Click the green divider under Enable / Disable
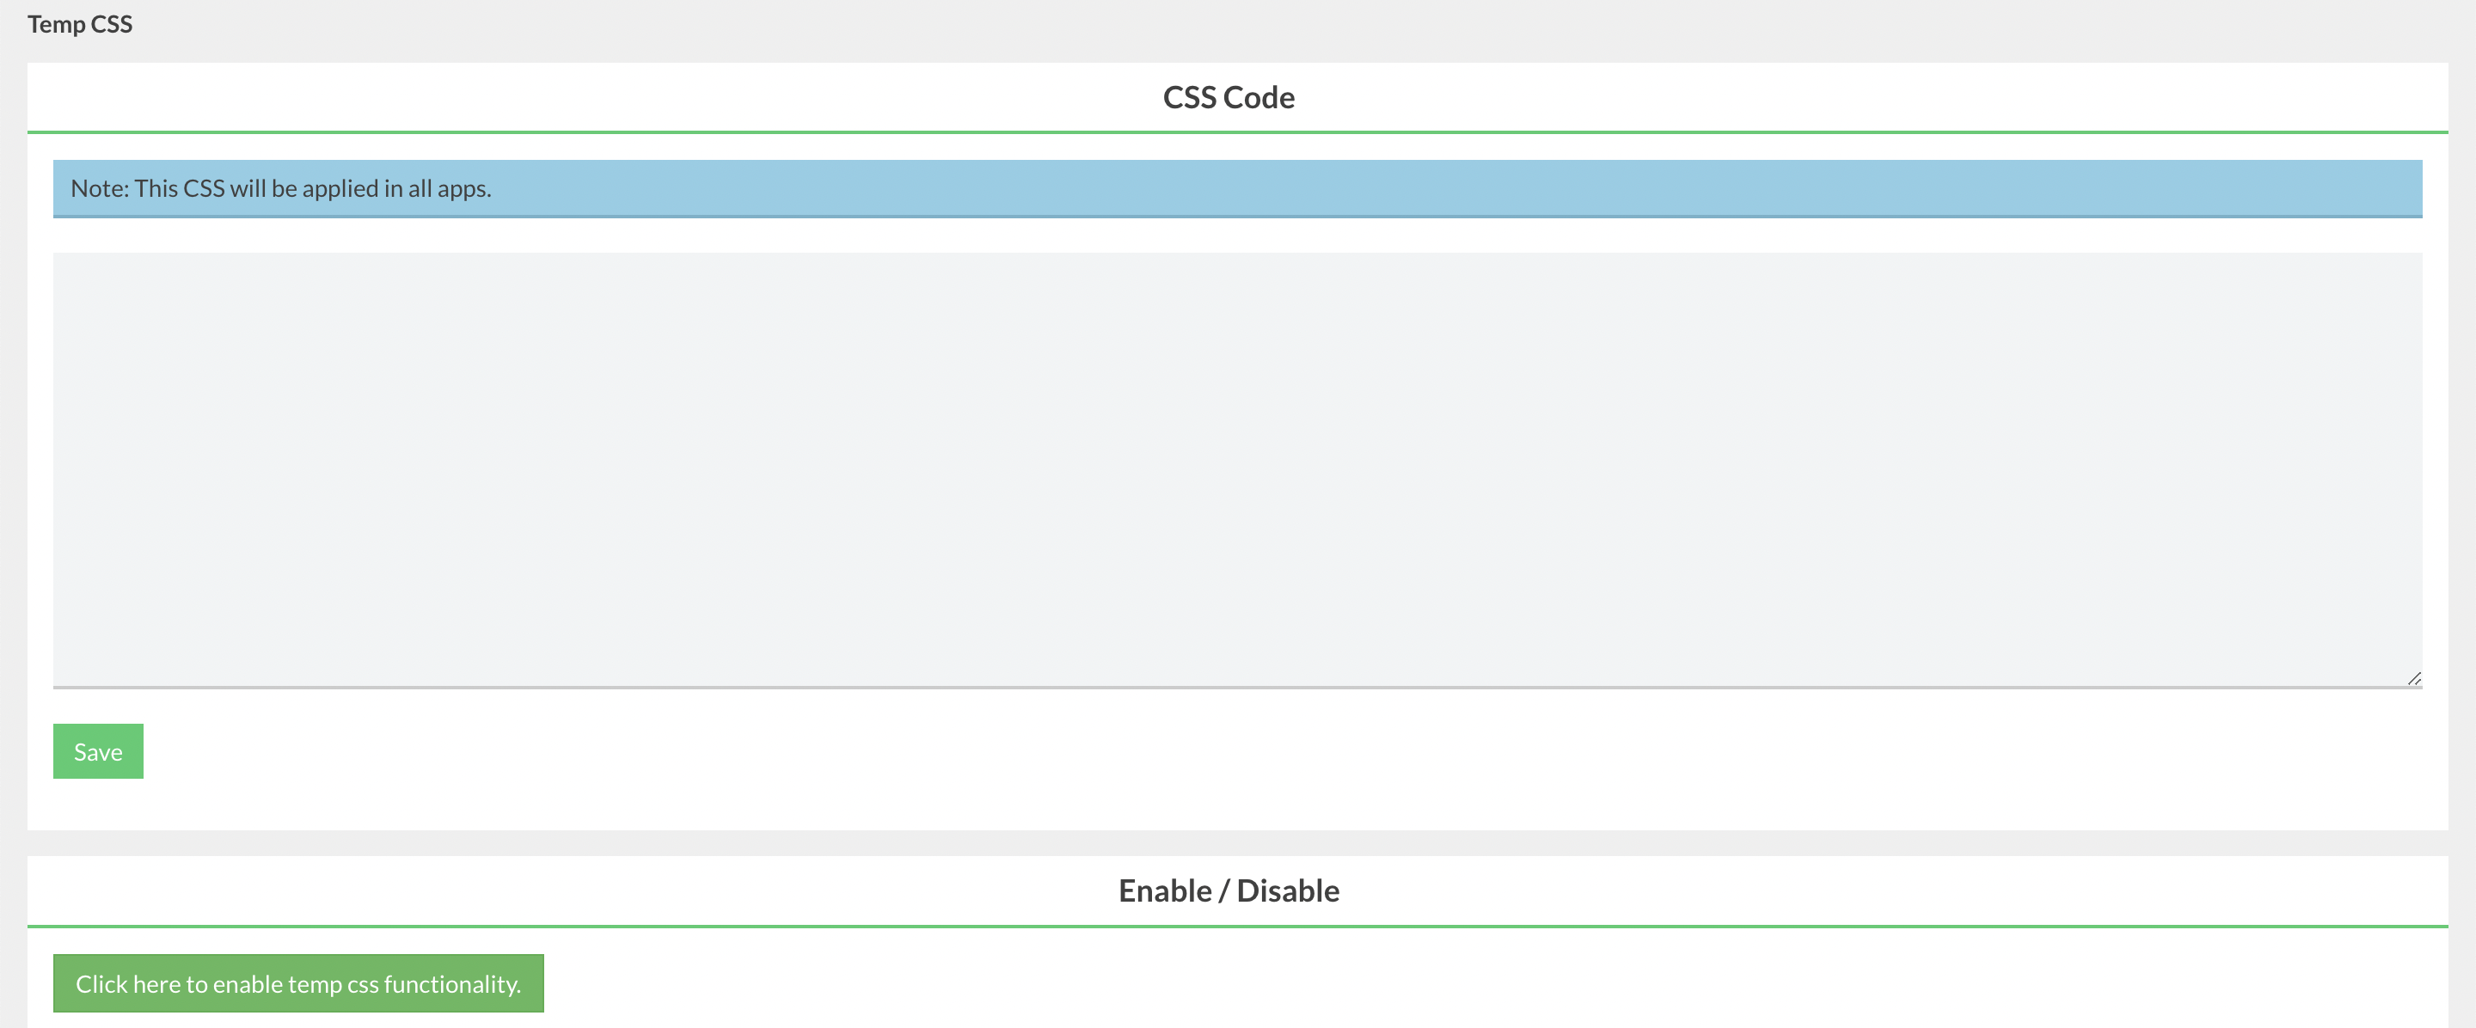This screenshot has width=2476, height=1028. 1237,927
